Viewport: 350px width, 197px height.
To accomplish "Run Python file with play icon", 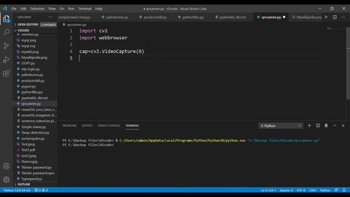I will 326,17.
